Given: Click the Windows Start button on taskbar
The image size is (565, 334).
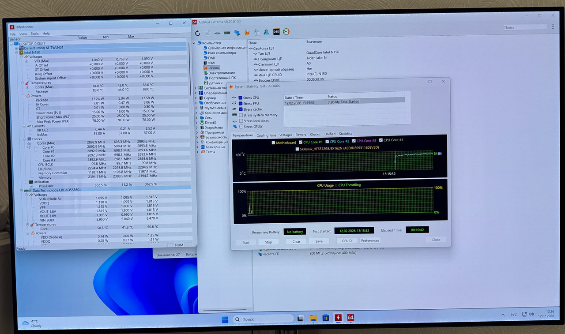Looking at the screenshot, I should coord(225,319).
